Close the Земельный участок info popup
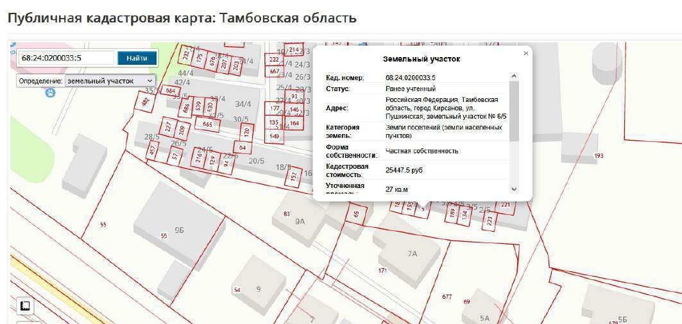The height and width of the screenshot is (324, 682). point(526,53)
